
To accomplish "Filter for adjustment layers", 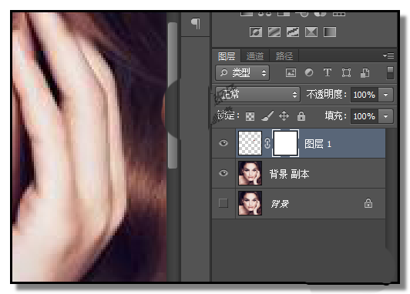I will pos(309,72).
